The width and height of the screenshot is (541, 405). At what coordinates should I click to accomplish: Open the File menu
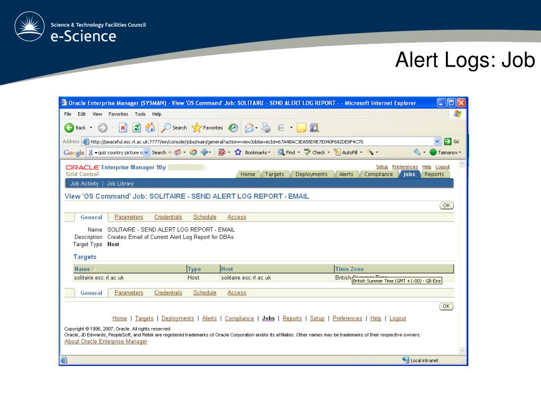point(68,114)
